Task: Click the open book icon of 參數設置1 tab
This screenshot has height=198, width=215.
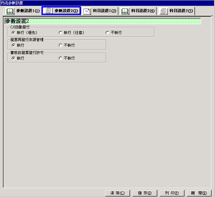Action: click(10, 11)
